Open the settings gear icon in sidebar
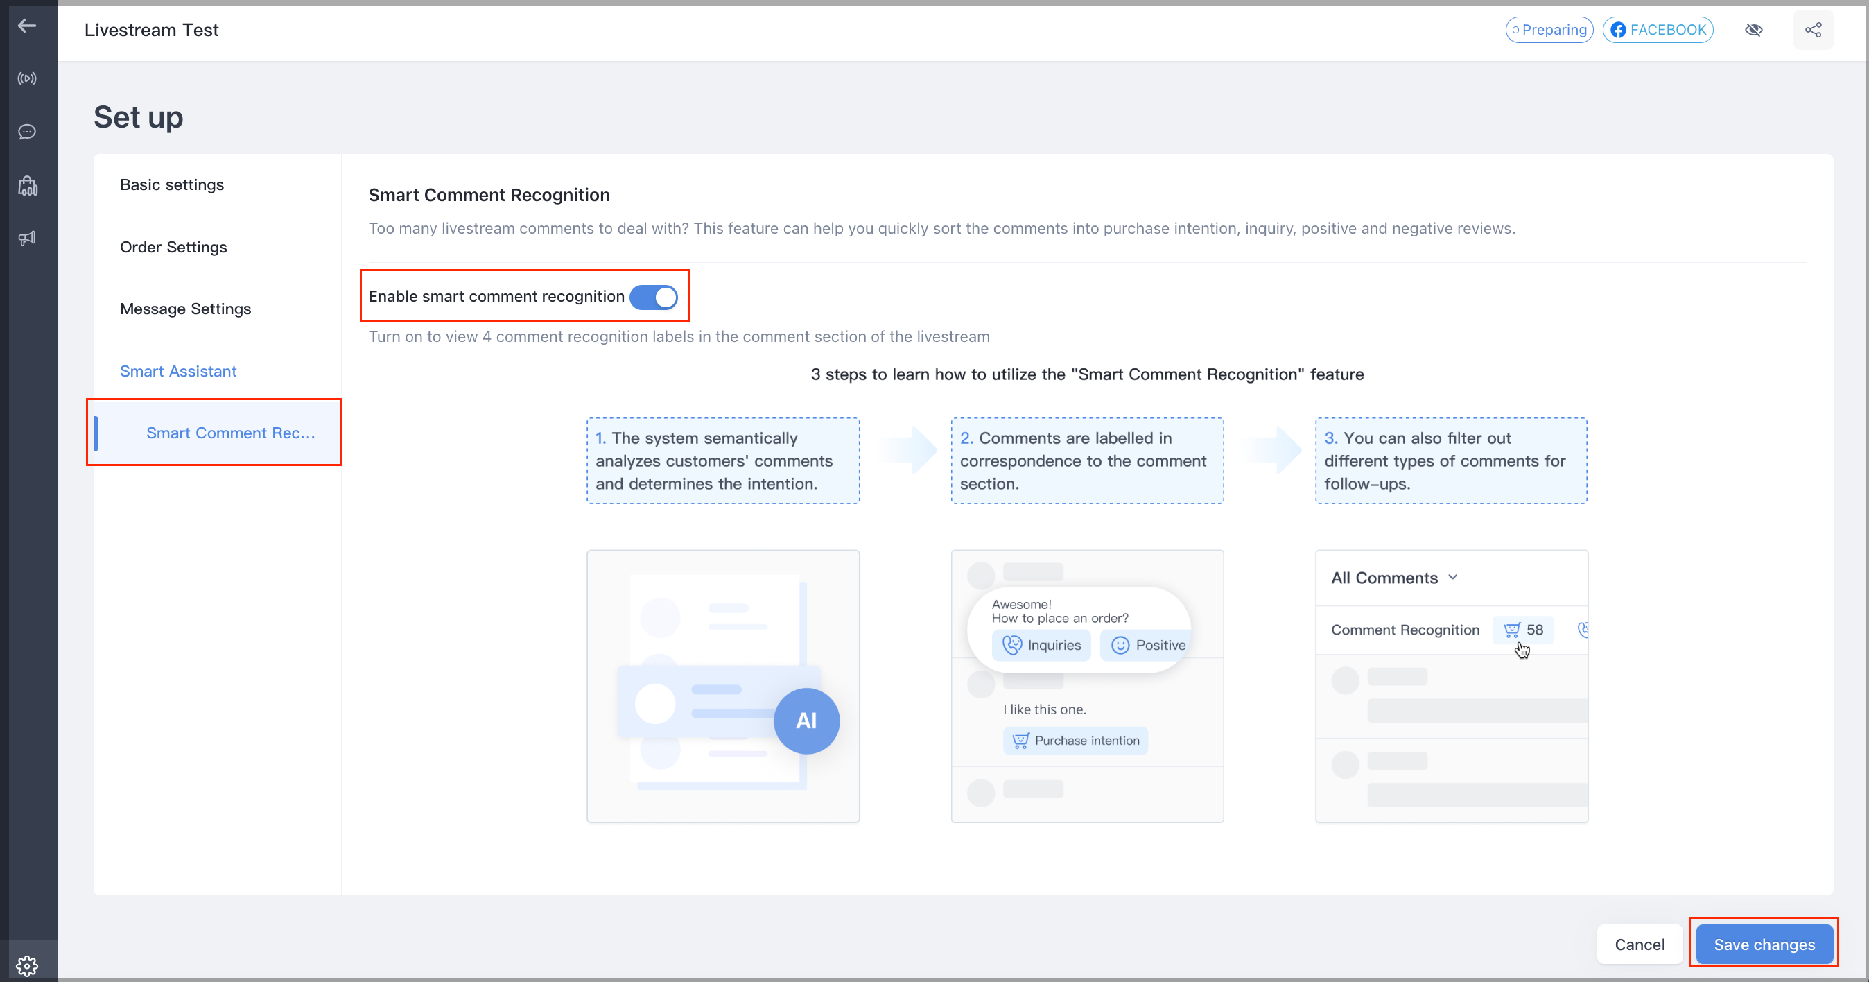1869x982 pixels. coord(27,965)
